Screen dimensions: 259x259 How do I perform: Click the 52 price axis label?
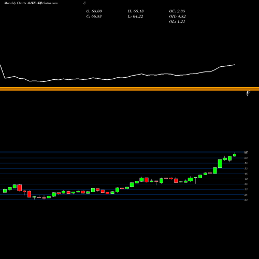pyautogui.click(x=246, y=168)
